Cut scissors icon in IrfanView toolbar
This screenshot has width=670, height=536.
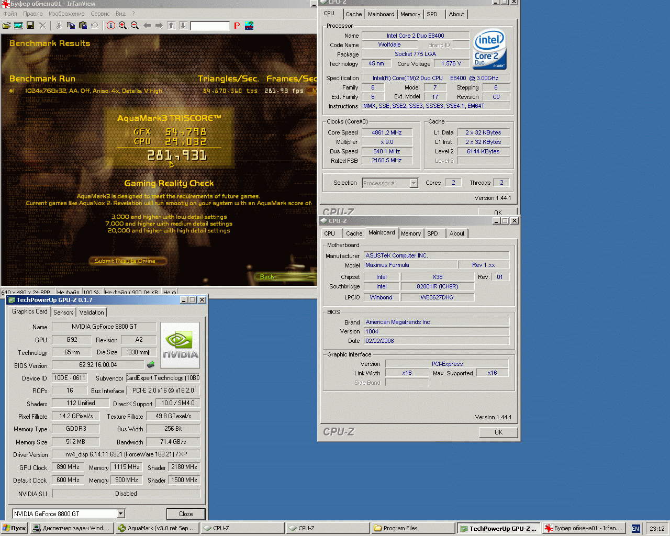59,25
